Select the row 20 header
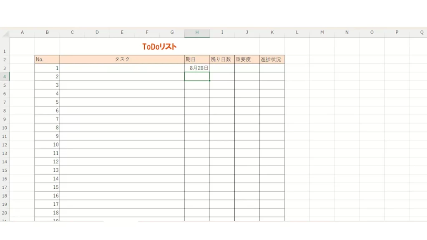The image size is (427, 240). point(5,212)
